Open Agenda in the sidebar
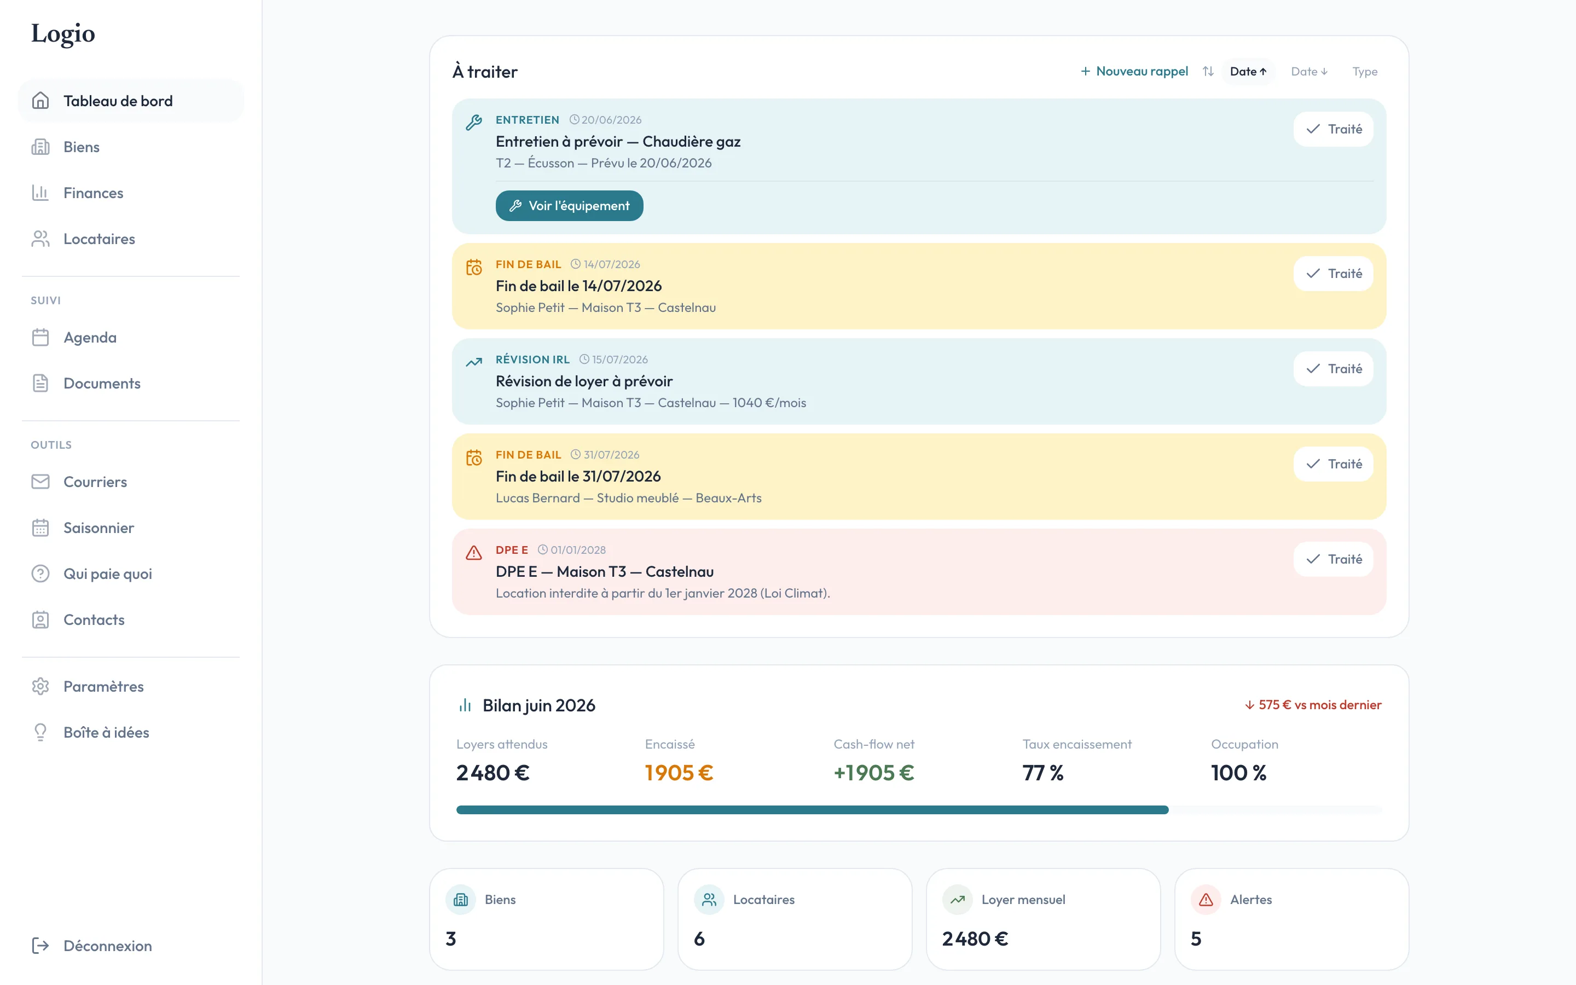Screen dimensions: 1576x985 [131, 338]
